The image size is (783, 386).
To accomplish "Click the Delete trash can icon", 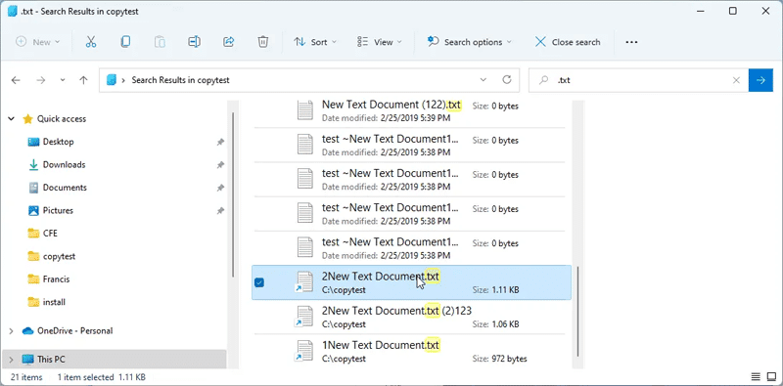I will [x=262, y=42].
